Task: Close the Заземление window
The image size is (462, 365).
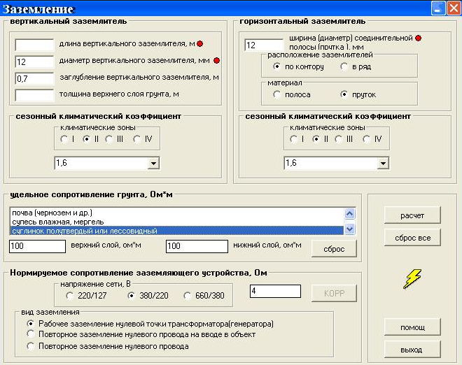Action: pyautogui.click(x=454, y=8)
